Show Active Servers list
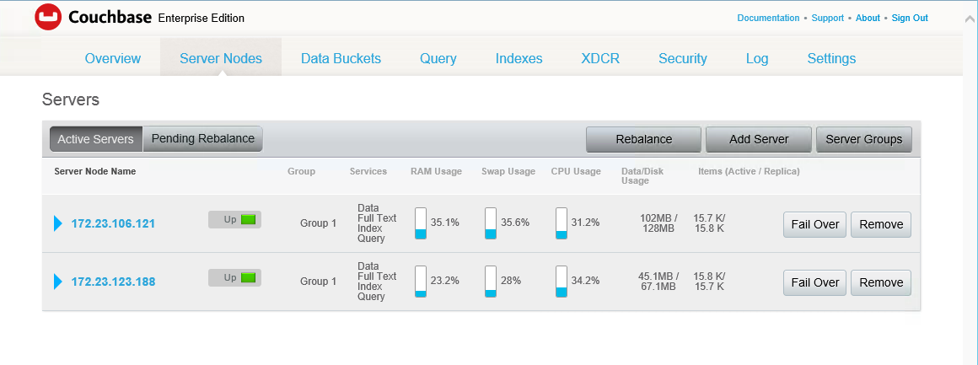Image resolution: width=978 pixels, height=365 pixels. pyautogui.click(x=96, y=139)
